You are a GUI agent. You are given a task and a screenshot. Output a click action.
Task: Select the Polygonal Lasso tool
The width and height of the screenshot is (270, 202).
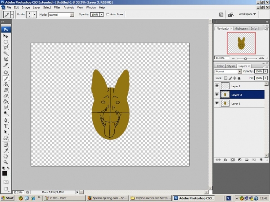(6, 48)
